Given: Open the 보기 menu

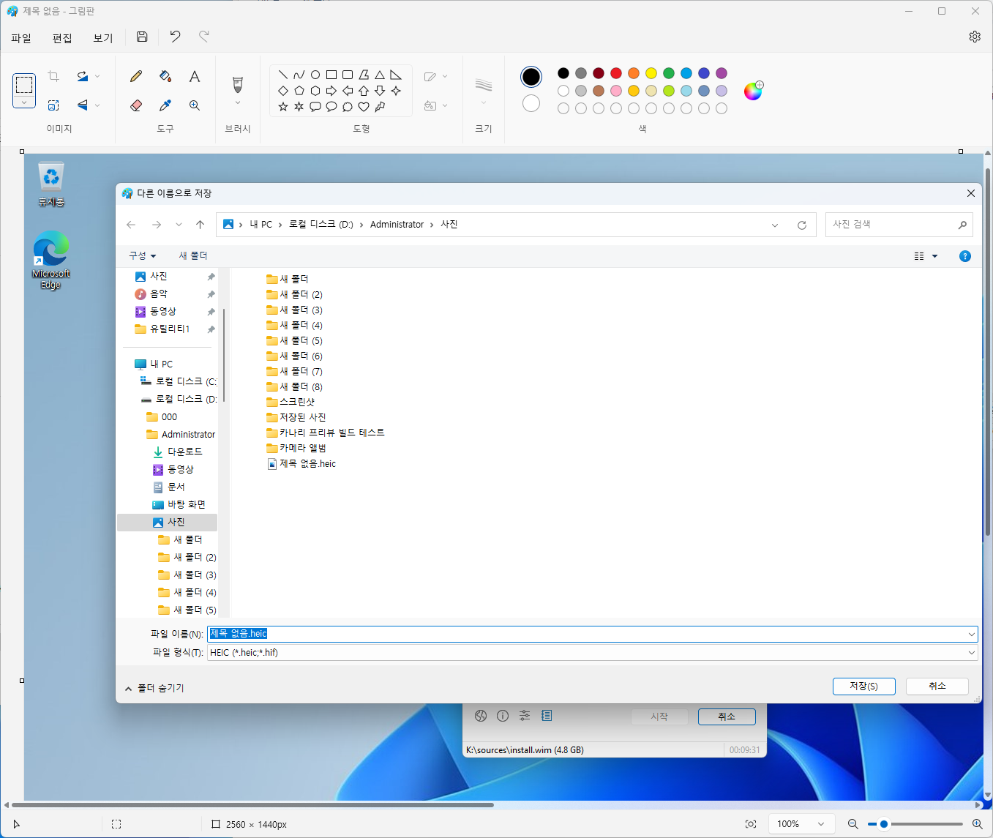Looking at the screenshot, I should tap(103, 37).
